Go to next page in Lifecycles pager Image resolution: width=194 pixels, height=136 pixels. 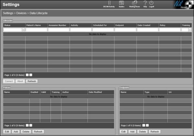(x=31, y=75)
